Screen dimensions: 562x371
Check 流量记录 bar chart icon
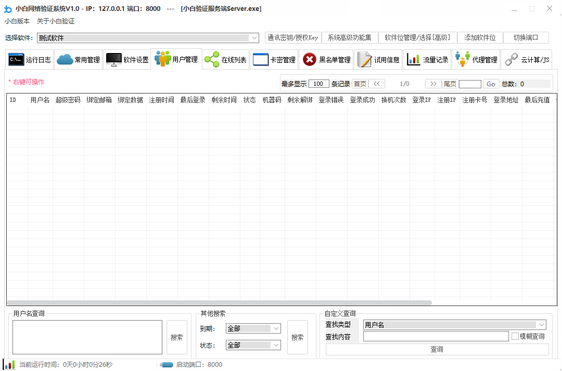414,59
